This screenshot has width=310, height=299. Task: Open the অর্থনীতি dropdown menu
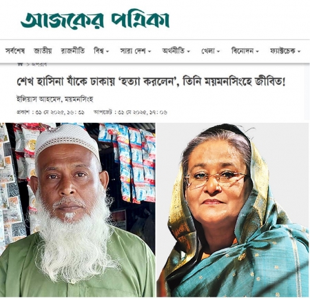[176, 51]
